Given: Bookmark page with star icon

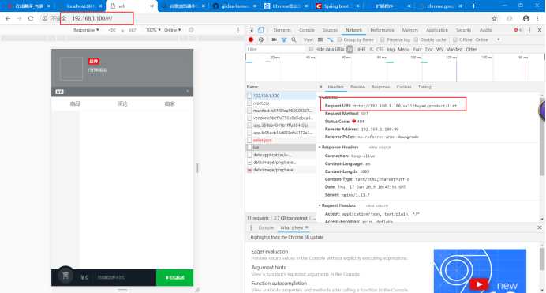Looking at the screenshot, I should [494, 18].
